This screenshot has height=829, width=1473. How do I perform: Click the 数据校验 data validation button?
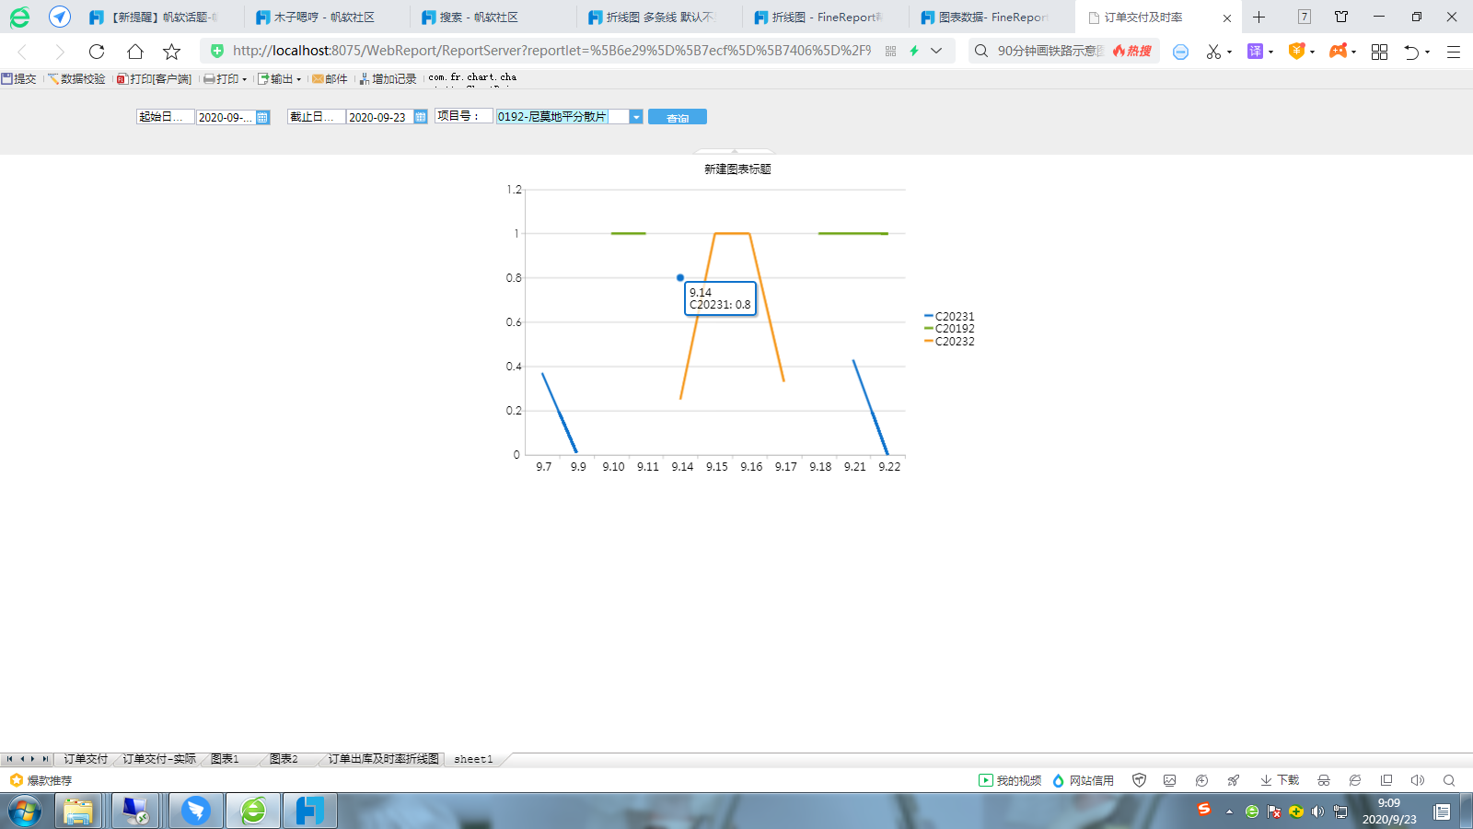point(76,79)
